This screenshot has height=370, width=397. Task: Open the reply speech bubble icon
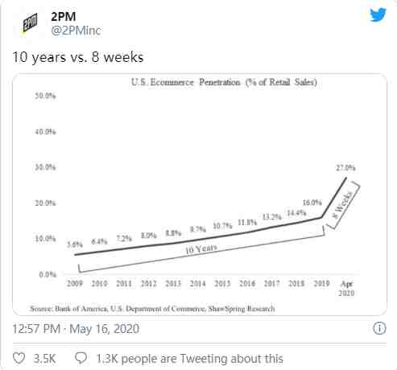(81, 358)
